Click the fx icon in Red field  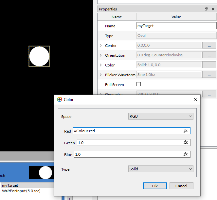(x=186, y=131)
